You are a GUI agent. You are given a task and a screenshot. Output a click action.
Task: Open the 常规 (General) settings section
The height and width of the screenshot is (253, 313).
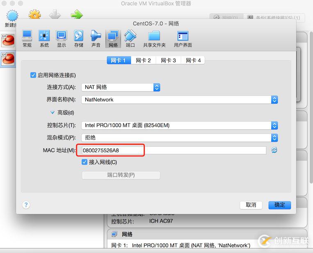point(27,39)
